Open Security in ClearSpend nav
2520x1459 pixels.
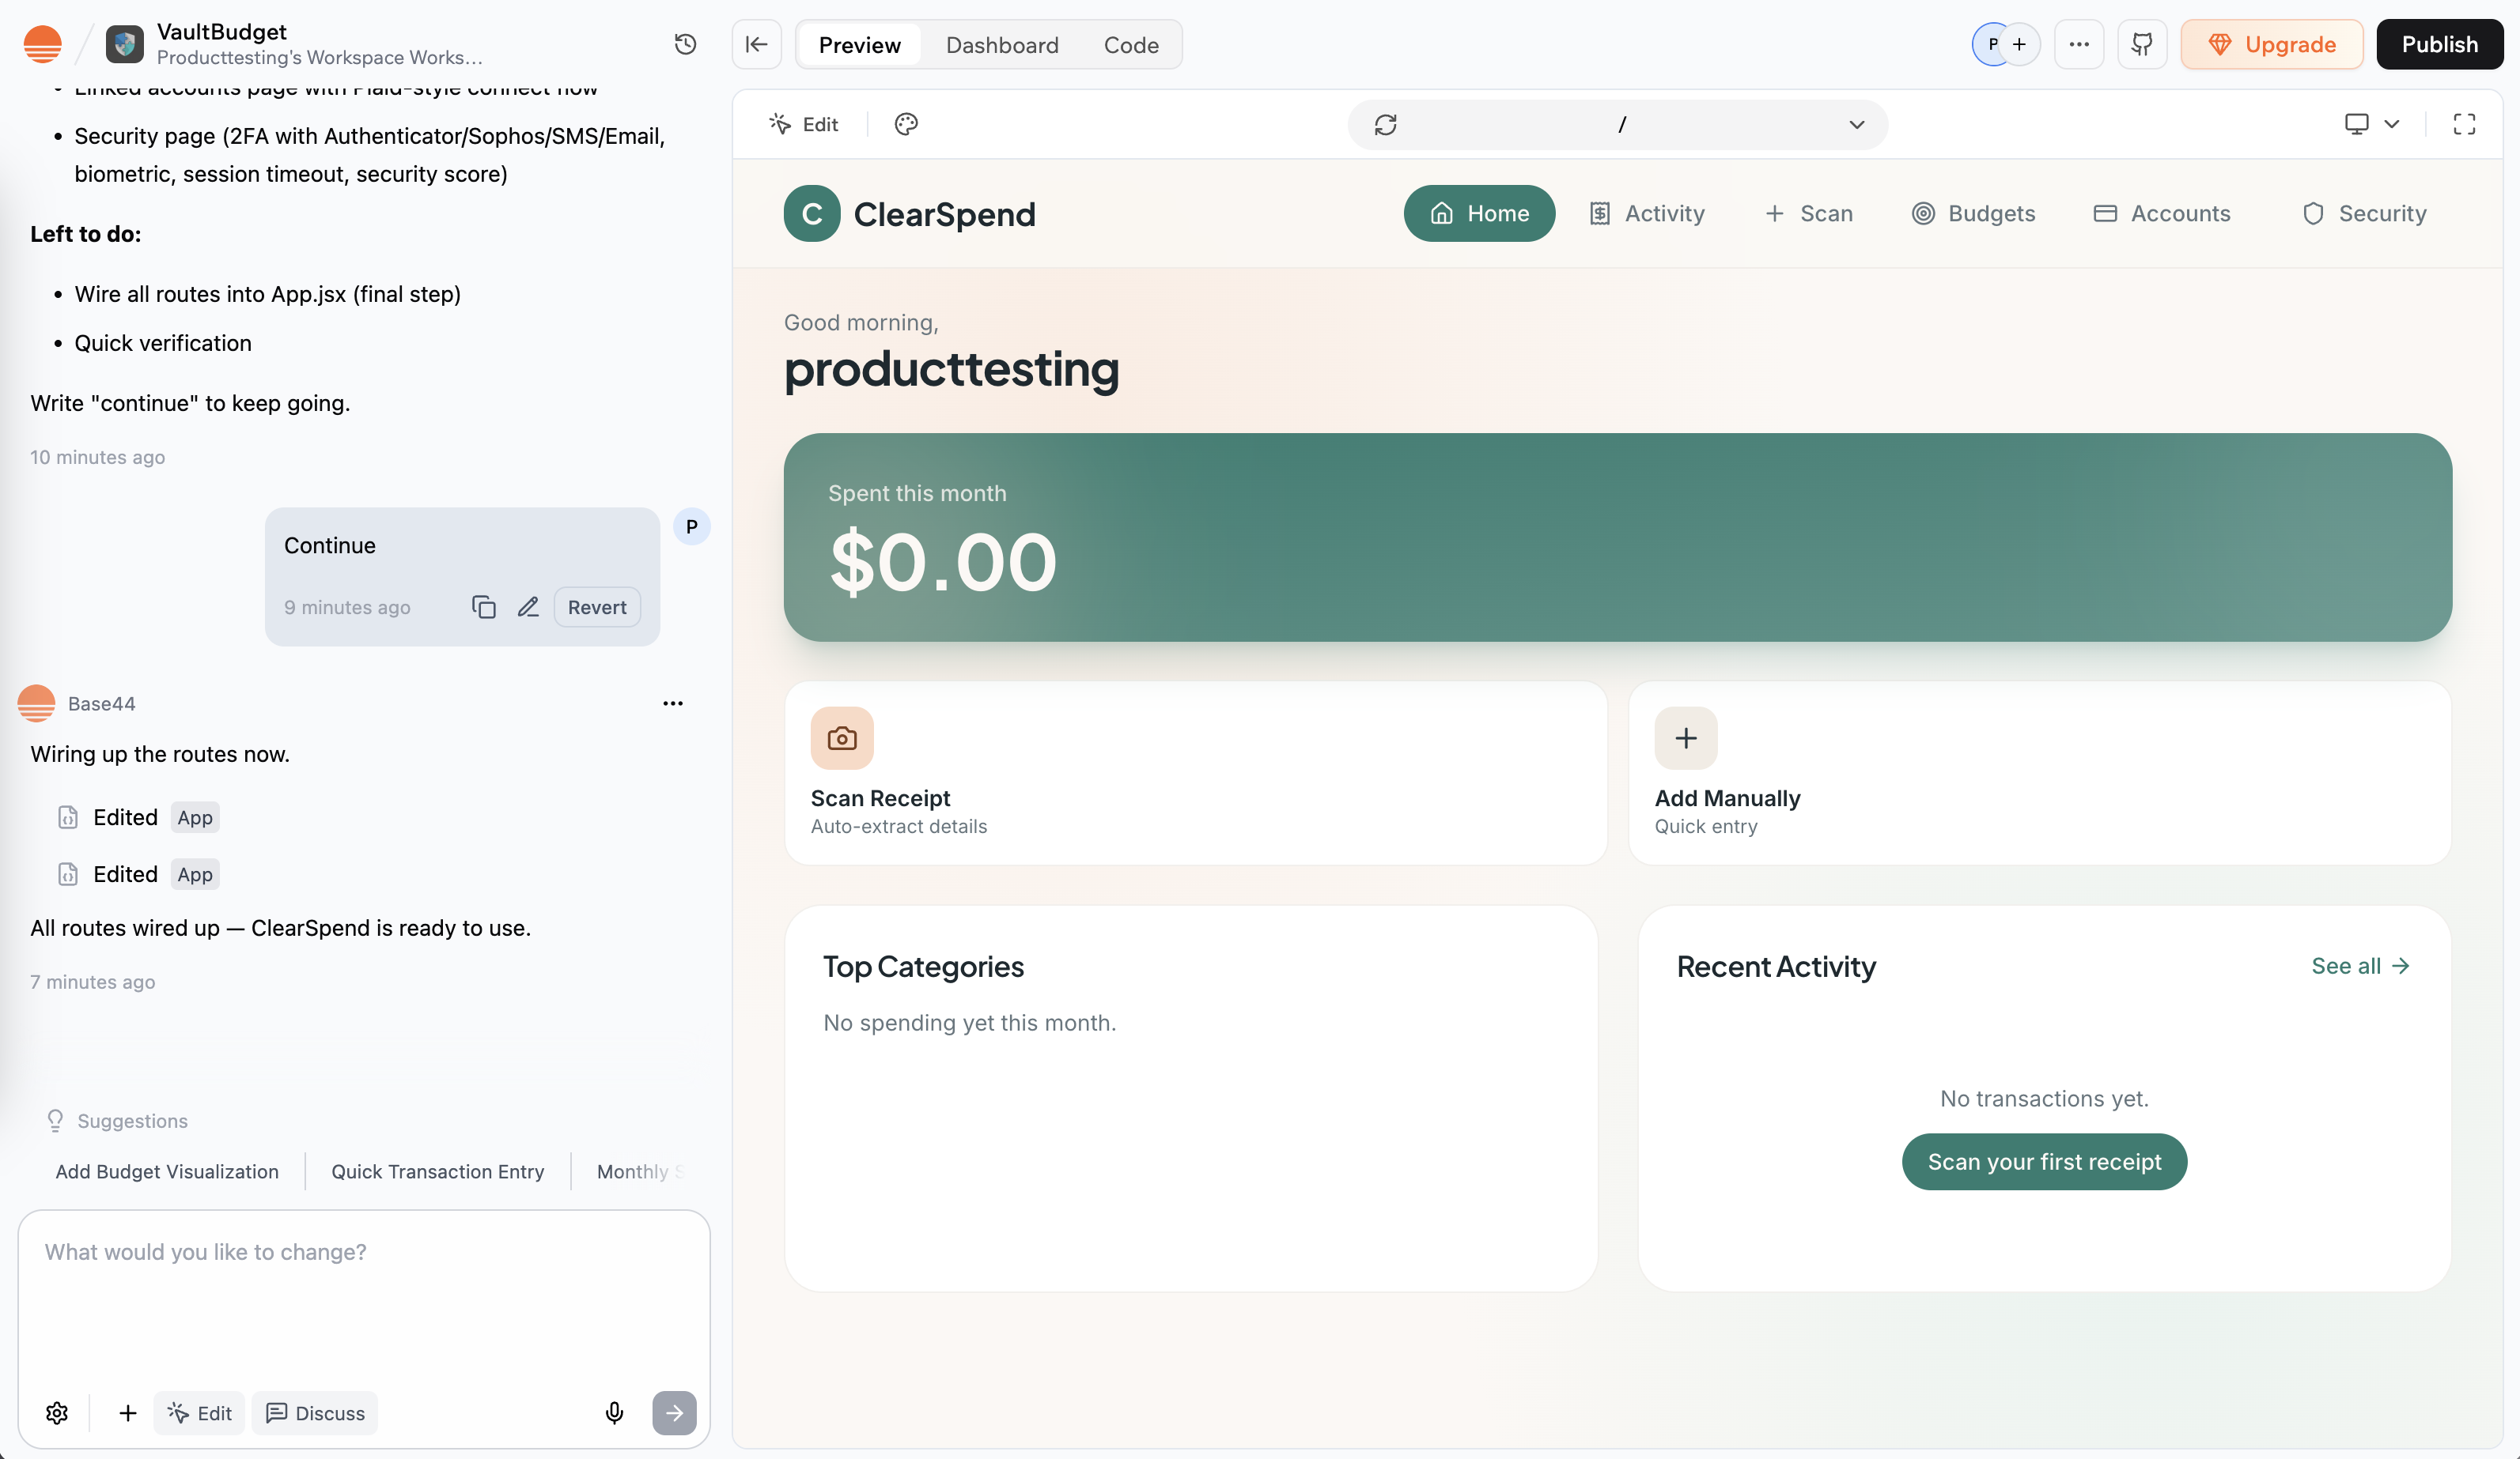pos(2364,213)
